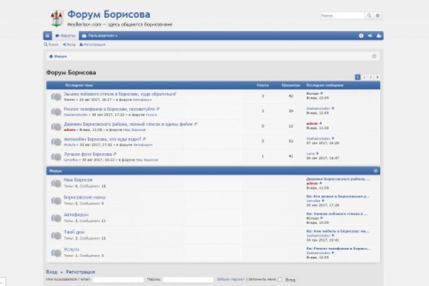The image size is (429, 286).
Task: Open topic Автомобили Борисова
Action: tap(102, 139)
